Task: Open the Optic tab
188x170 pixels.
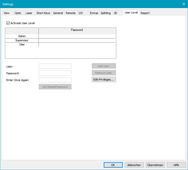Action: pyautogui.click(x=18, y=13)
